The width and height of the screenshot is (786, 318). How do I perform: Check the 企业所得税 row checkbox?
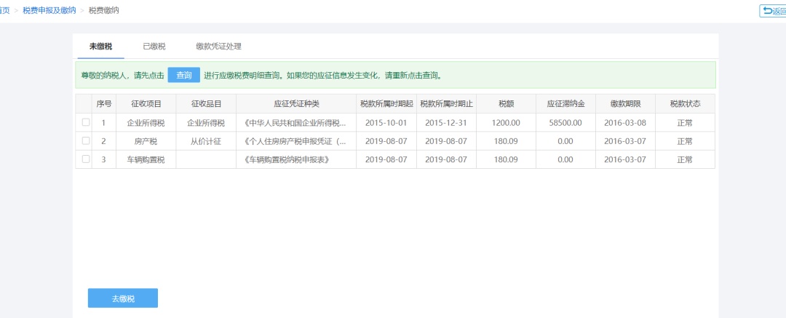coord(86,122)
